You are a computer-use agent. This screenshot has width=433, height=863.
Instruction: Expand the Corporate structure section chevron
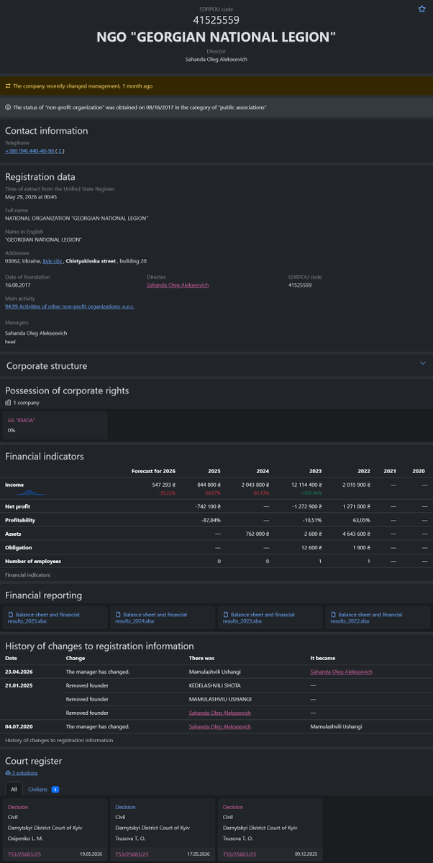pos(423,363)
